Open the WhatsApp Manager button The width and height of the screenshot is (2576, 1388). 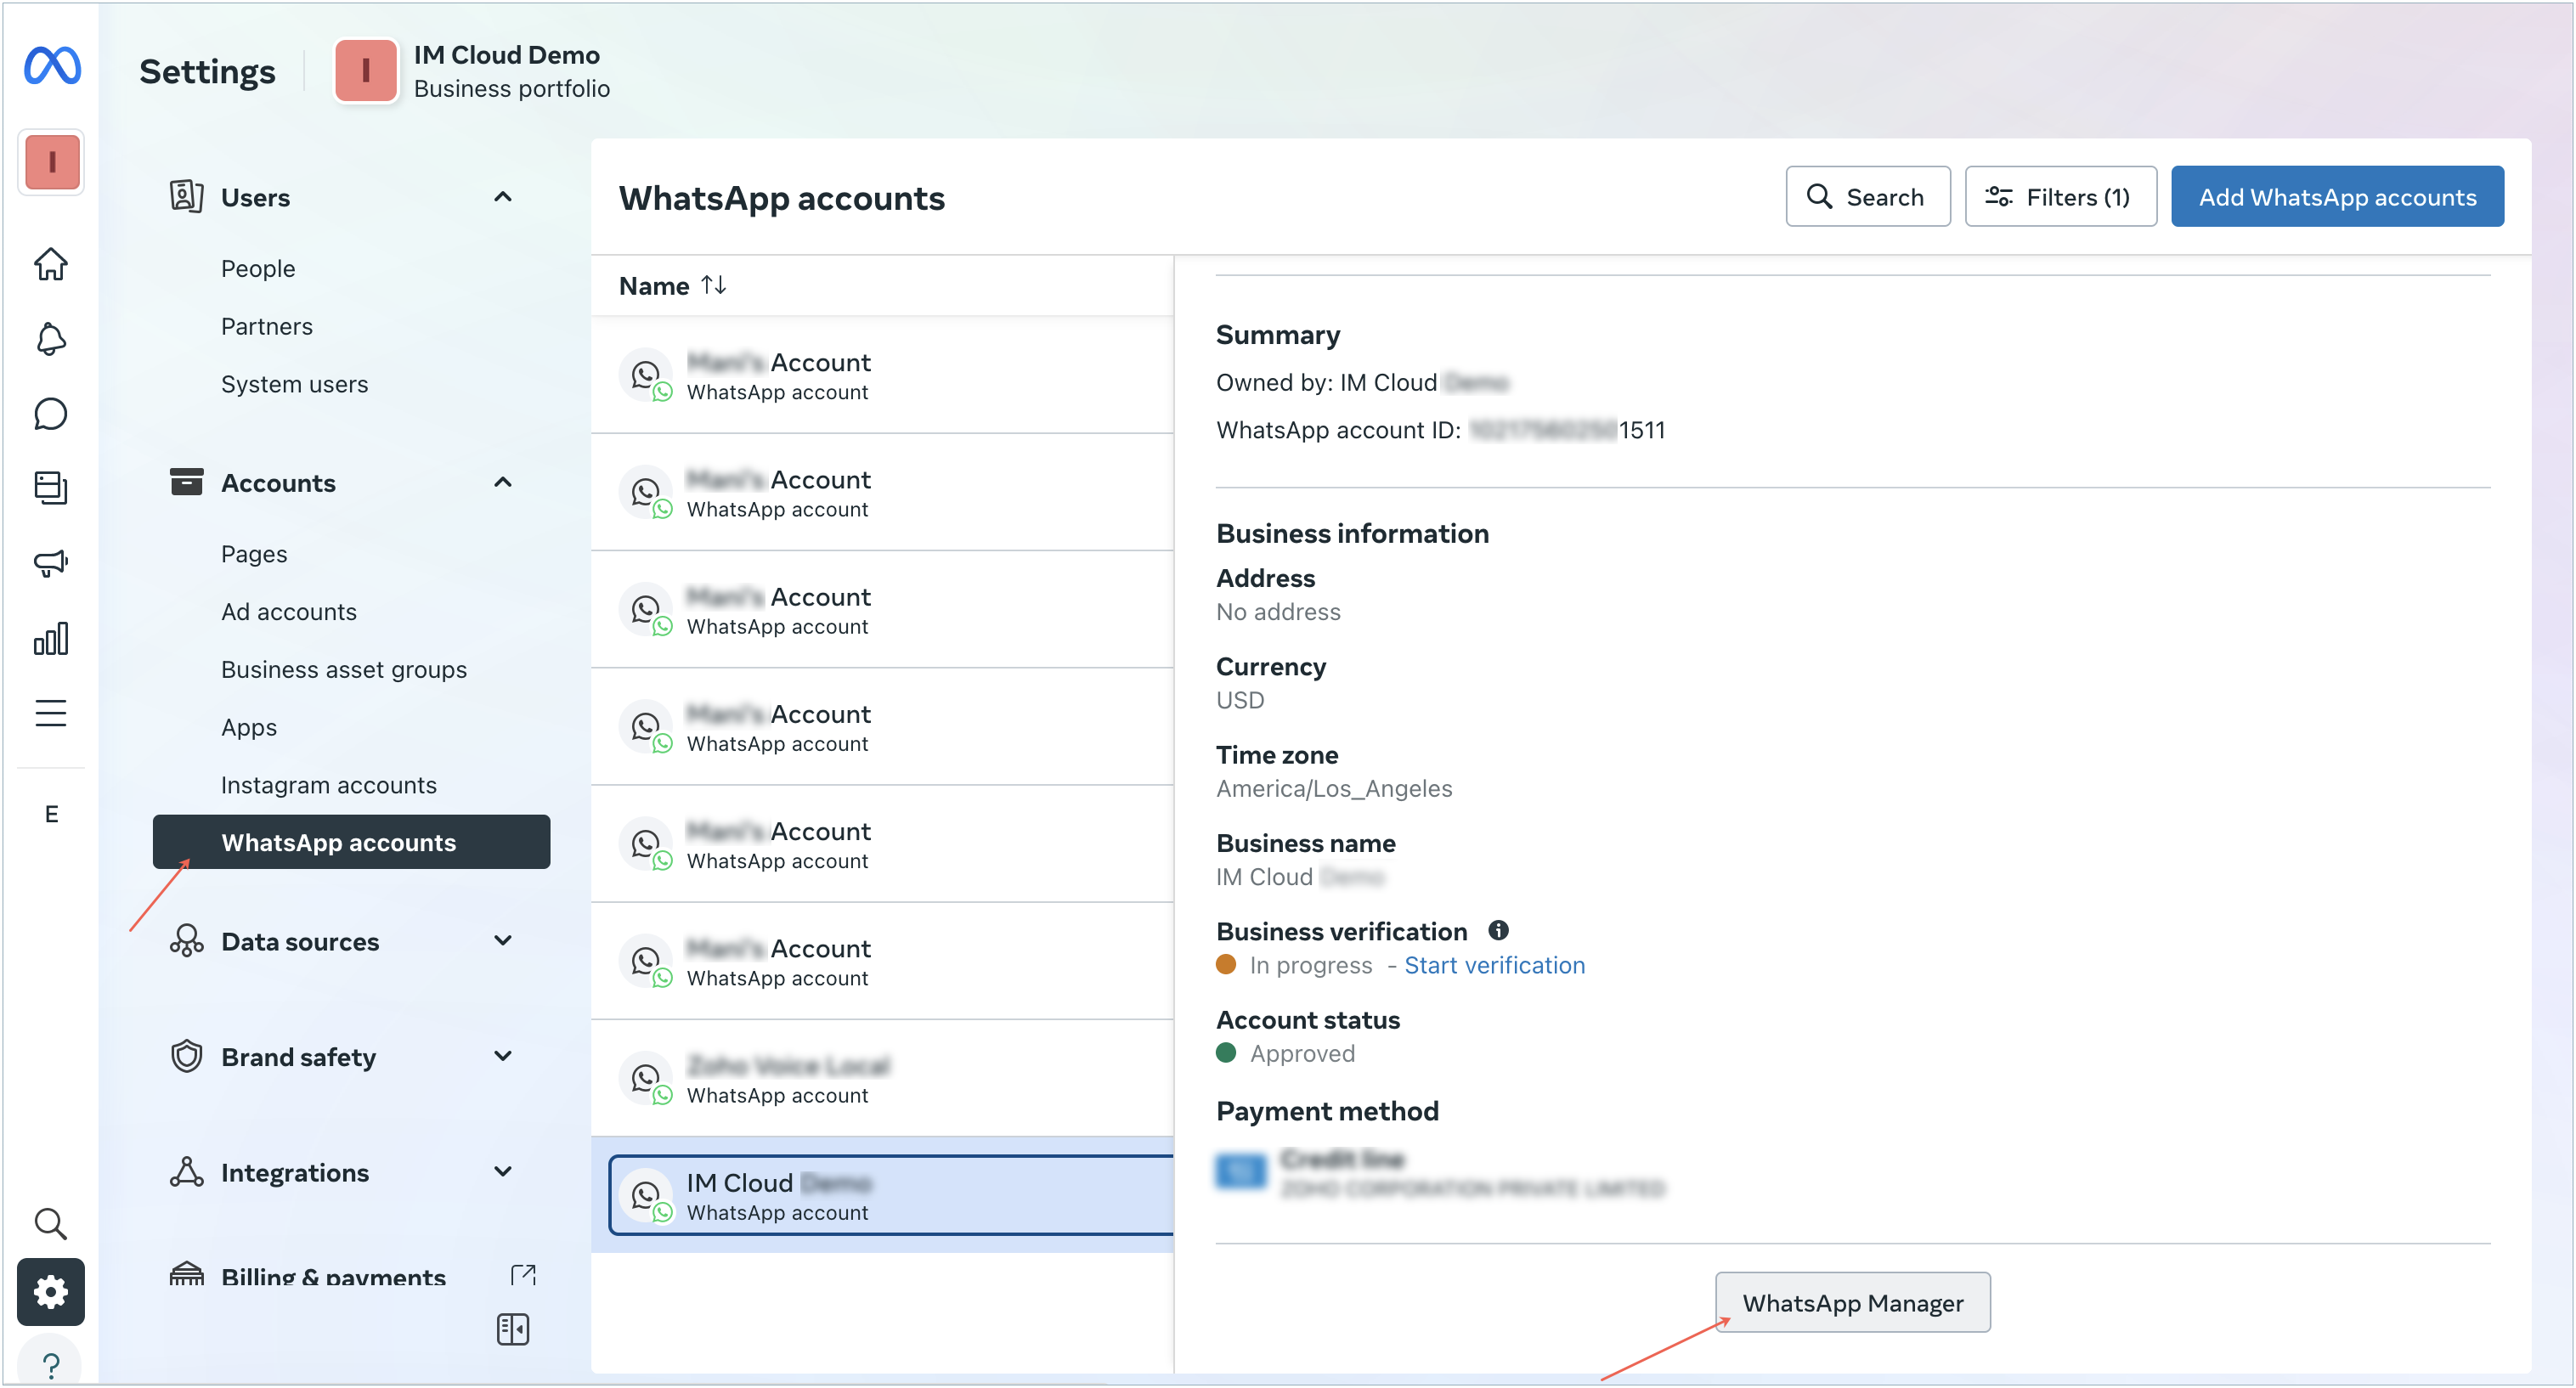tap(1852, 1303)
